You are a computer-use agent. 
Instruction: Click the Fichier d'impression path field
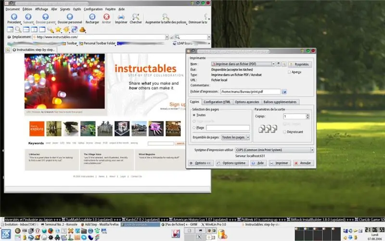point(250,92)
